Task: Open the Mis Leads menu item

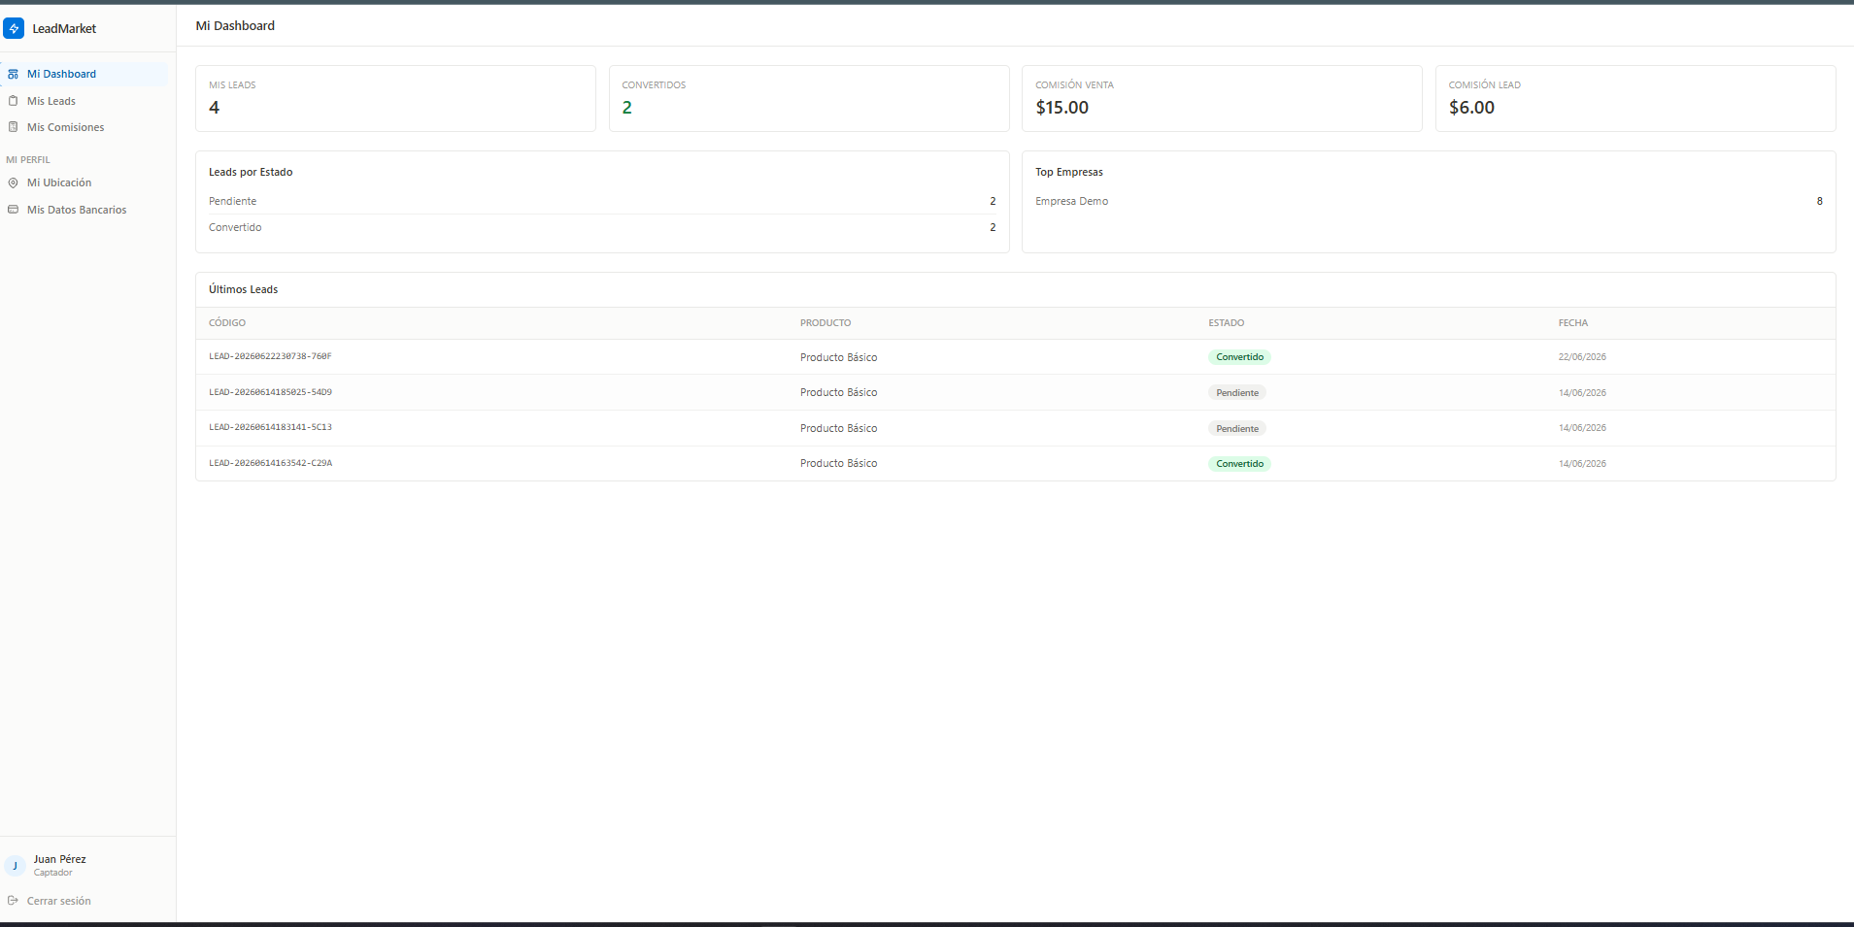Action: click(84, 101)
